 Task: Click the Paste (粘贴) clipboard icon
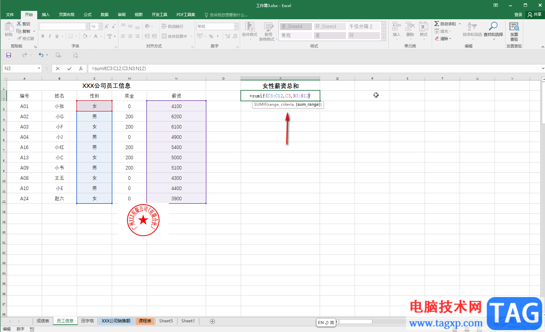9,27
